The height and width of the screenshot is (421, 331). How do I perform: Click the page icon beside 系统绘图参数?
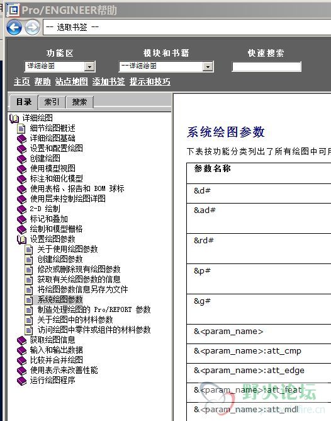click(29, 300)
